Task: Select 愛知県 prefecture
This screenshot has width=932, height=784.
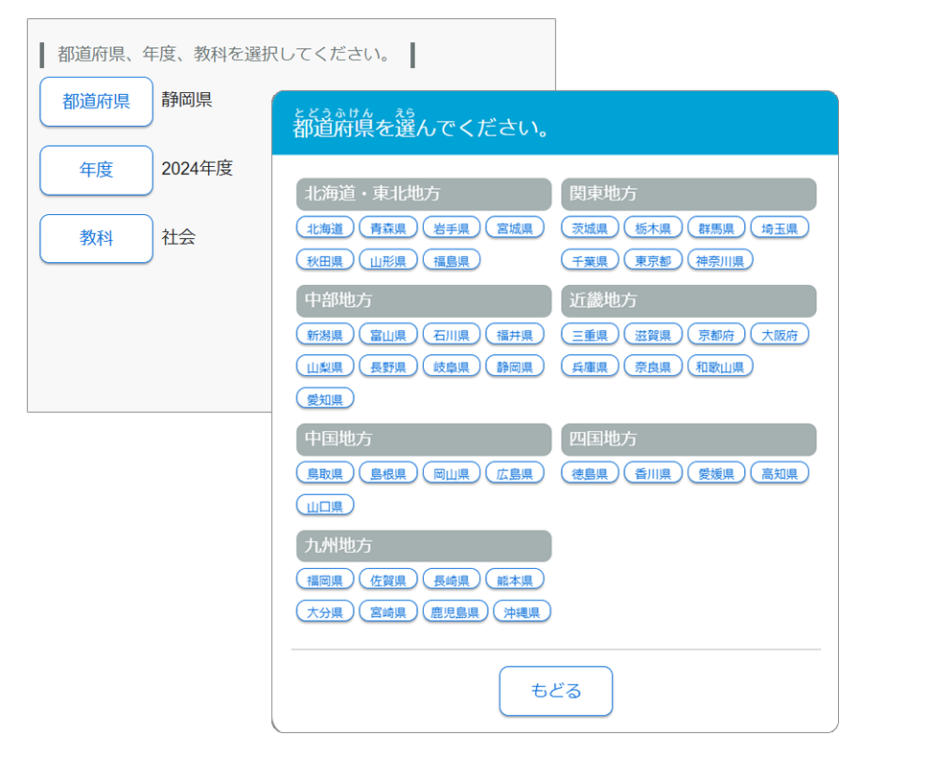Action: (325, 398)
